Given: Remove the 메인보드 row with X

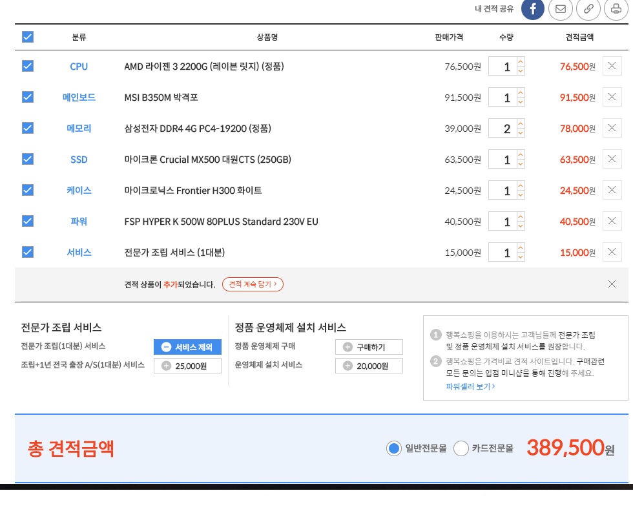Looking at the screenshot, I should coord(612,97).
